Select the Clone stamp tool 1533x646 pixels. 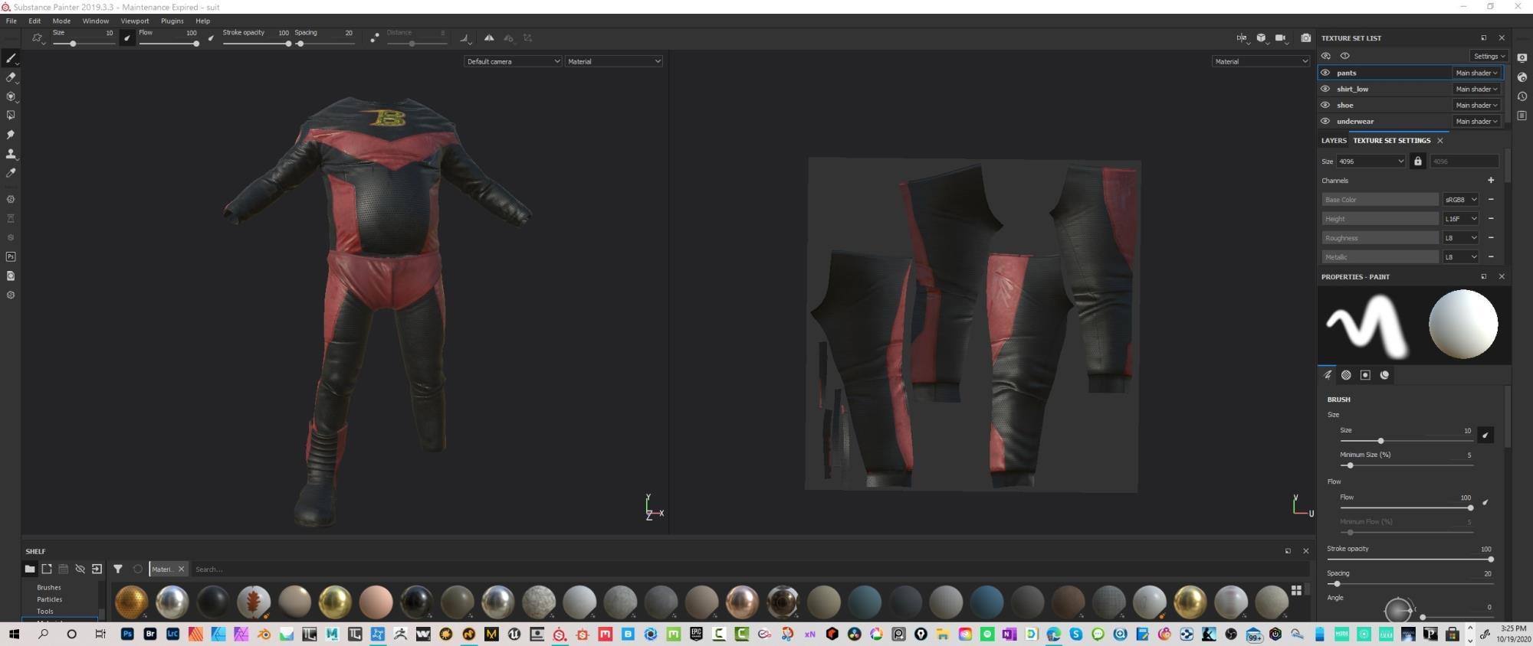[11, 154]
